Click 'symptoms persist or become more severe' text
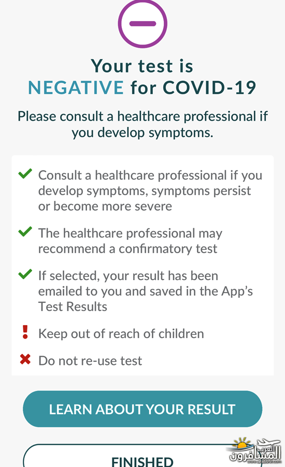Screen dimensions: 285x467 pyautogui.click(x=145, y=198)
